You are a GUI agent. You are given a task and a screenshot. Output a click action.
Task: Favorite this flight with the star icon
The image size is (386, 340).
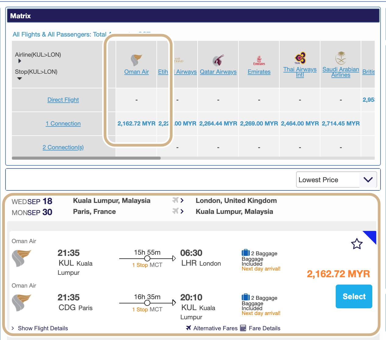356,244
